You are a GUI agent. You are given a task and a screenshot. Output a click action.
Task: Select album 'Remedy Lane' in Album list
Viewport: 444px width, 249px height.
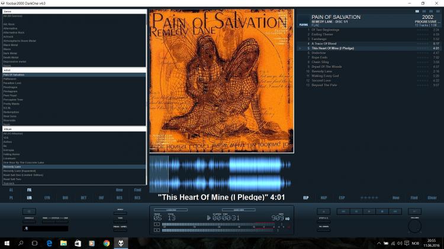coord(74,167)
